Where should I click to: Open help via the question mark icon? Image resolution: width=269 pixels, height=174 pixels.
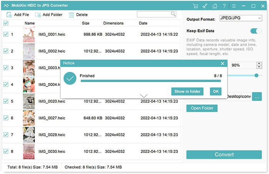pos(224,6)
